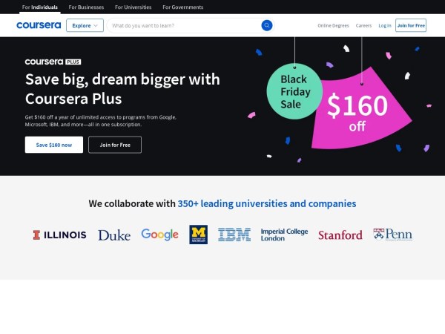Click the IBM partner logo
Viewport: 445px width, 334px height.
(x=234, y=235)
